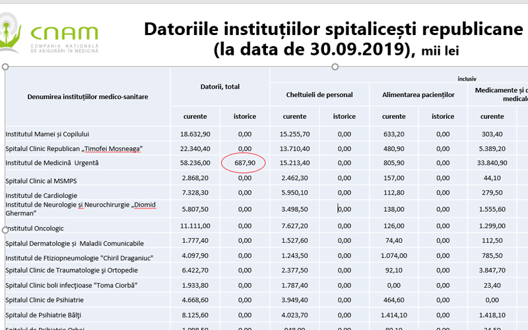This screenshot has height=330, width=528.
Task: Click the 33.840,90 medicamente value
Action: coord(492,162)
